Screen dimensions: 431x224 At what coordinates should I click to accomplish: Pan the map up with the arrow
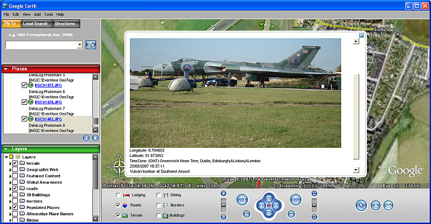(x=269, y=198)
